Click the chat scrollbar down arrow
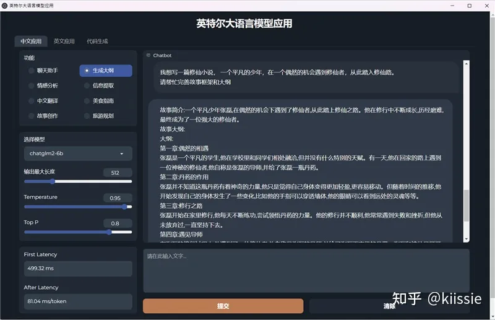Image resolution: width=495 pixels, height=320 pixels. click(467, 239)
